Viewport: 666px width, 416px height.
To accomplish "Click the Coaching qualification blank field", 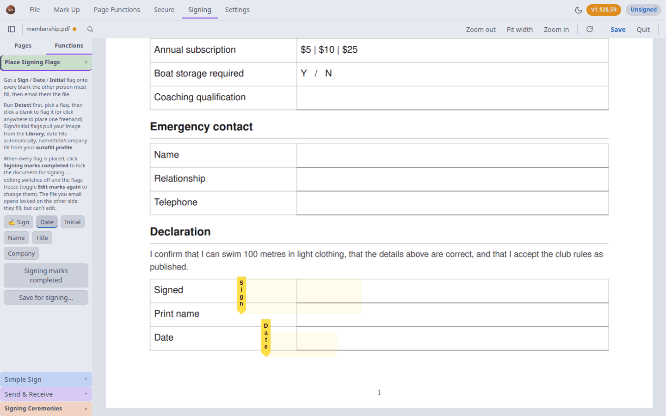I will tap(452, 98).
